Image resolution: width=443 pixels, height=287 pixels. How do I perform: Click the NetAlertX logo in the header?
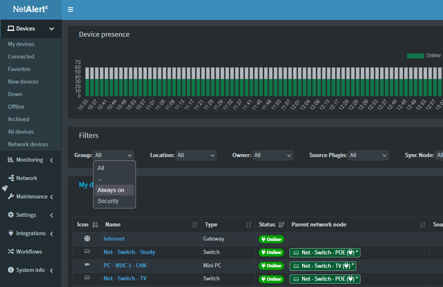tap(30, 10)
